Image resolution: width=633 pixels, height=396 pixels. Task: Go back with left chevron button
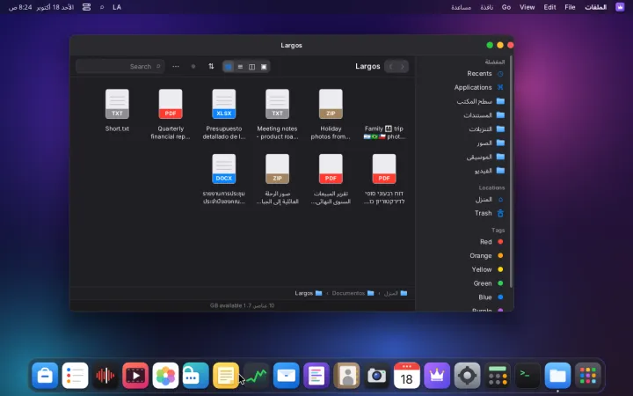tap(390, 66)
